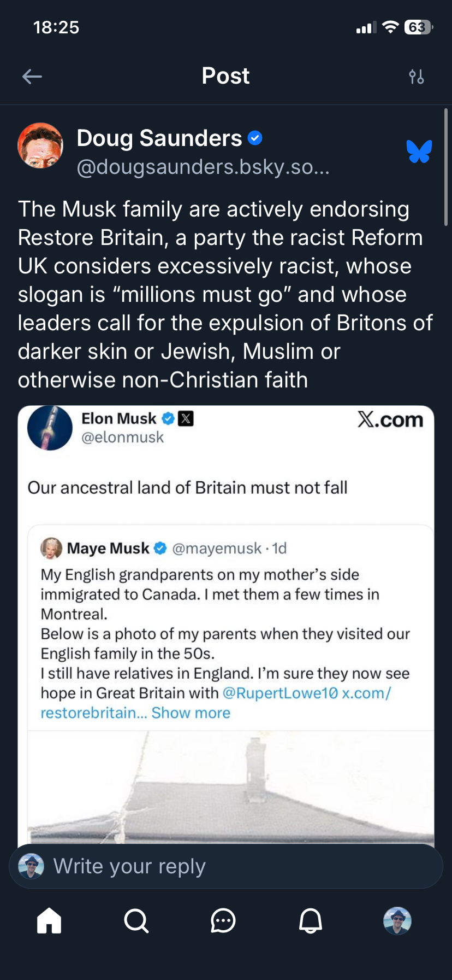Open the Notifications bell
This screenshot has width=452, height=980.
tap(311, 920)
